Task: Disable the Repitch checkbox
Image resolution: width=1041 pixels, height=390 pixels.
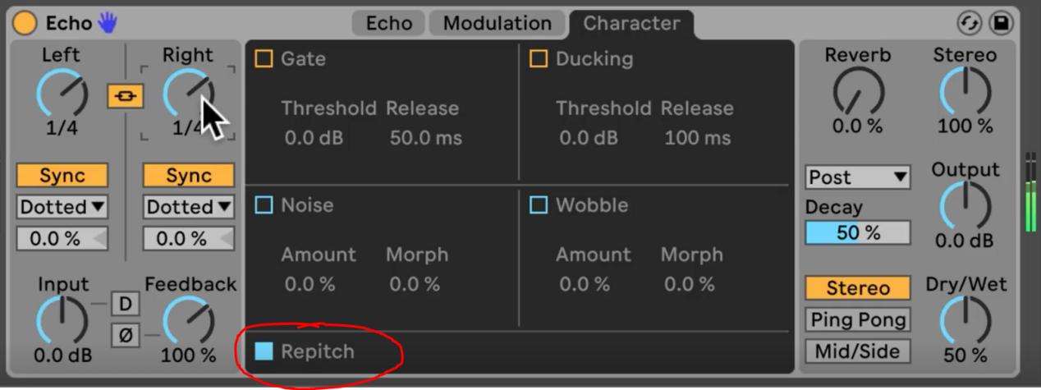Action: tap(264, 351)
